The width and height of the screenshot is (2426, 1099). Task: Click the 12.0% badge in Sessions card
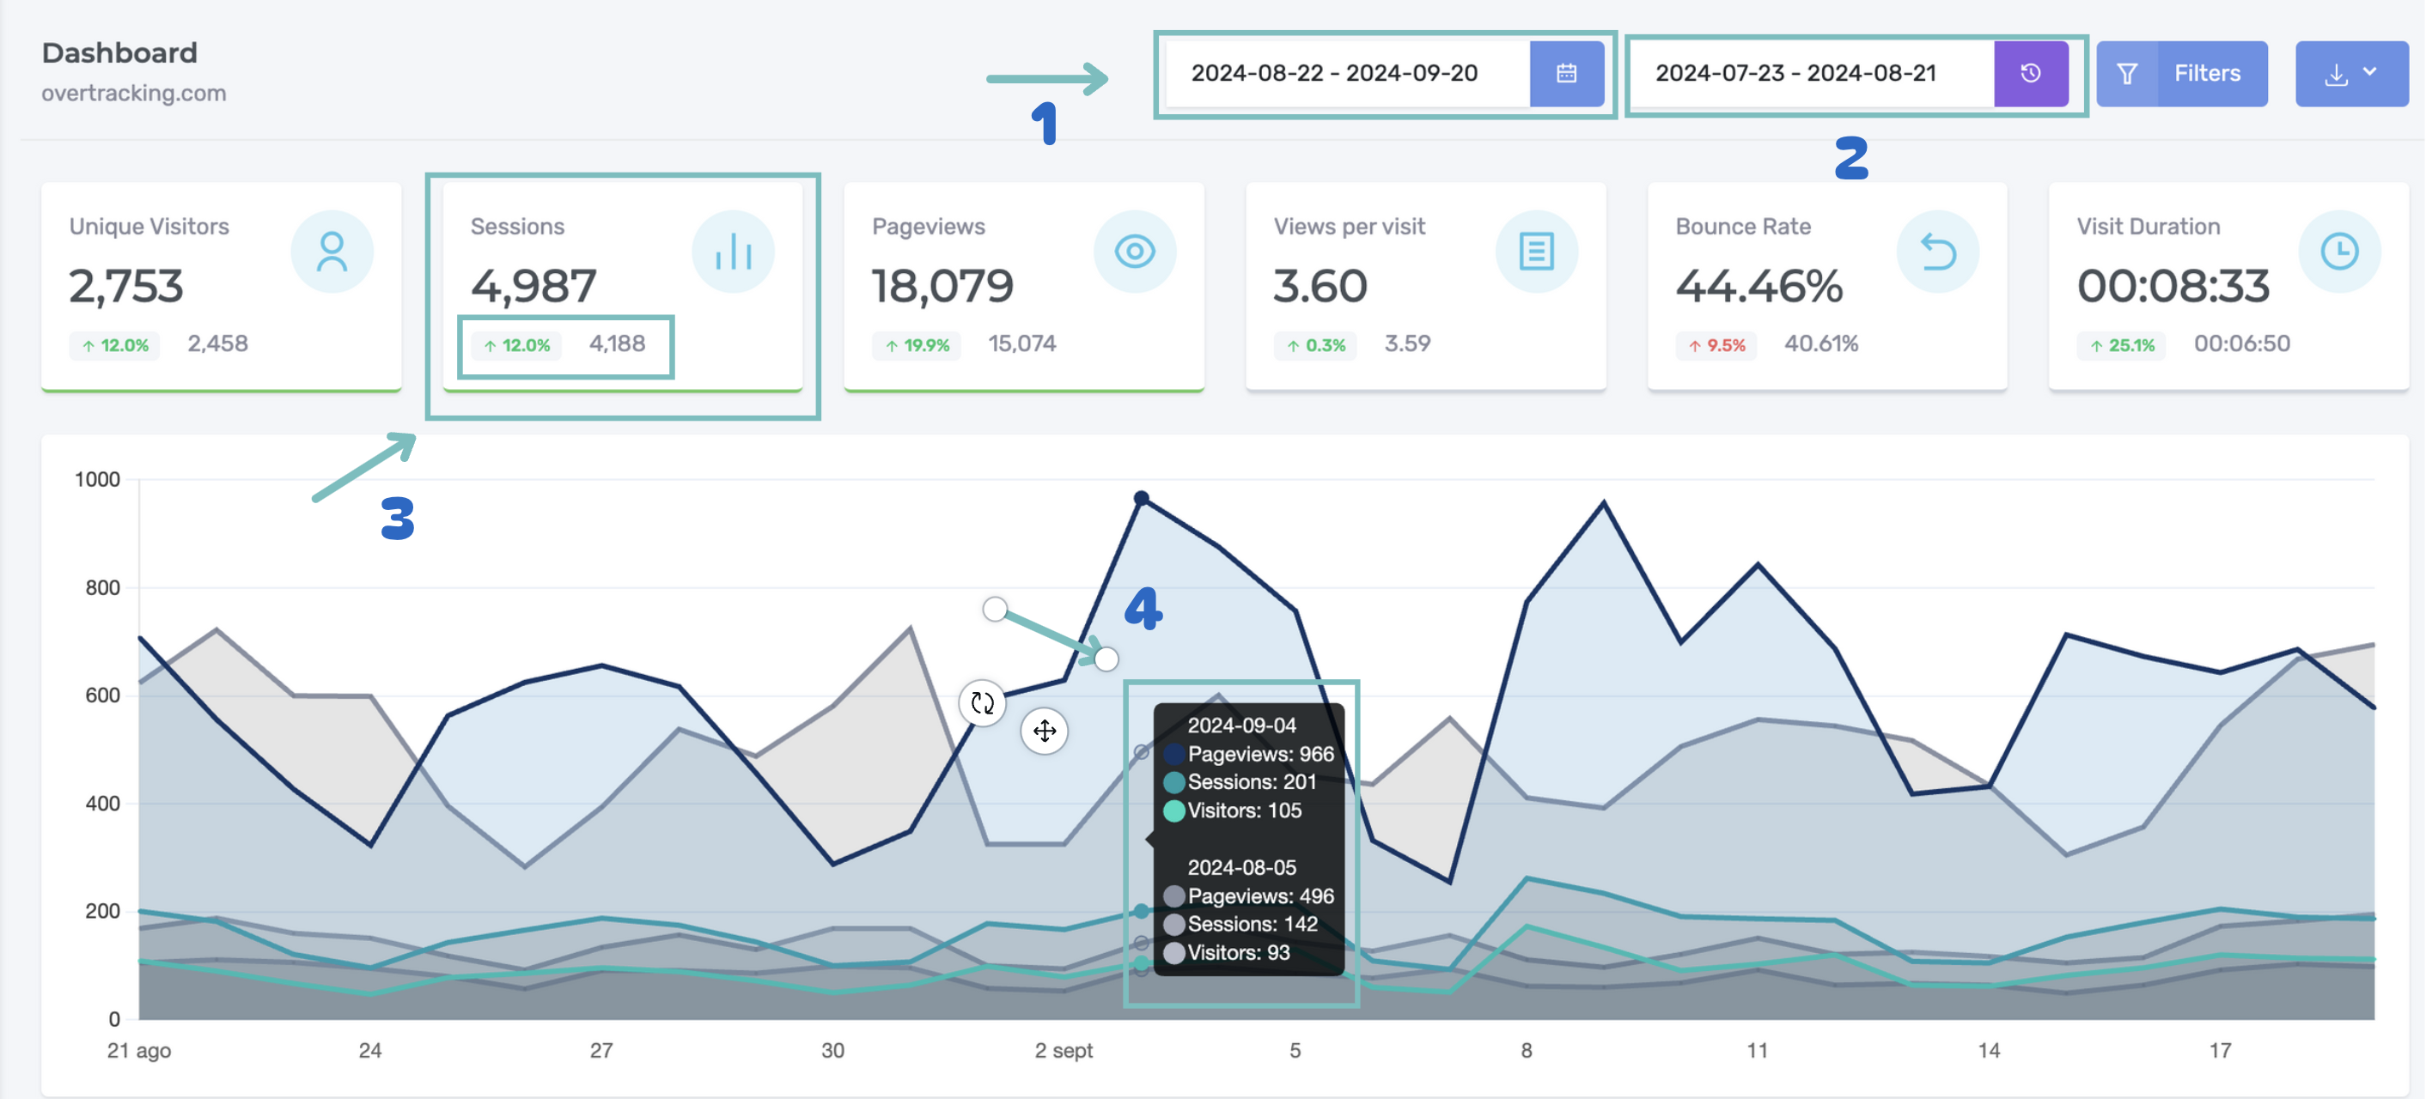(516, 345)
